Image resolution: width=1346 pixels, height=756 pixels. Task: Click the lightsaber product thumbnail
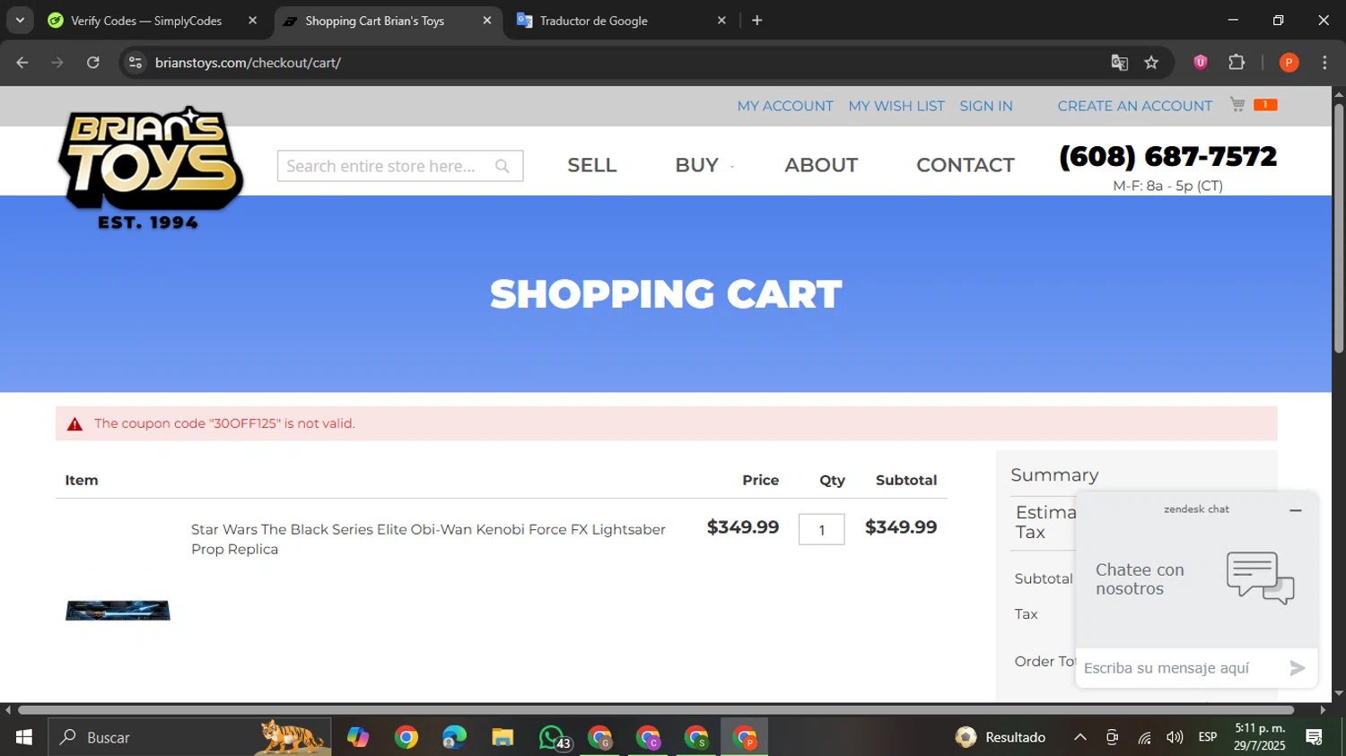point(118,611)
